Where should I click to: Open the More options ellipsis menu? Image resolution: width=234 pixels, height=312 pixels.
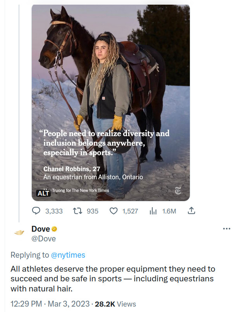pos(227,229)
